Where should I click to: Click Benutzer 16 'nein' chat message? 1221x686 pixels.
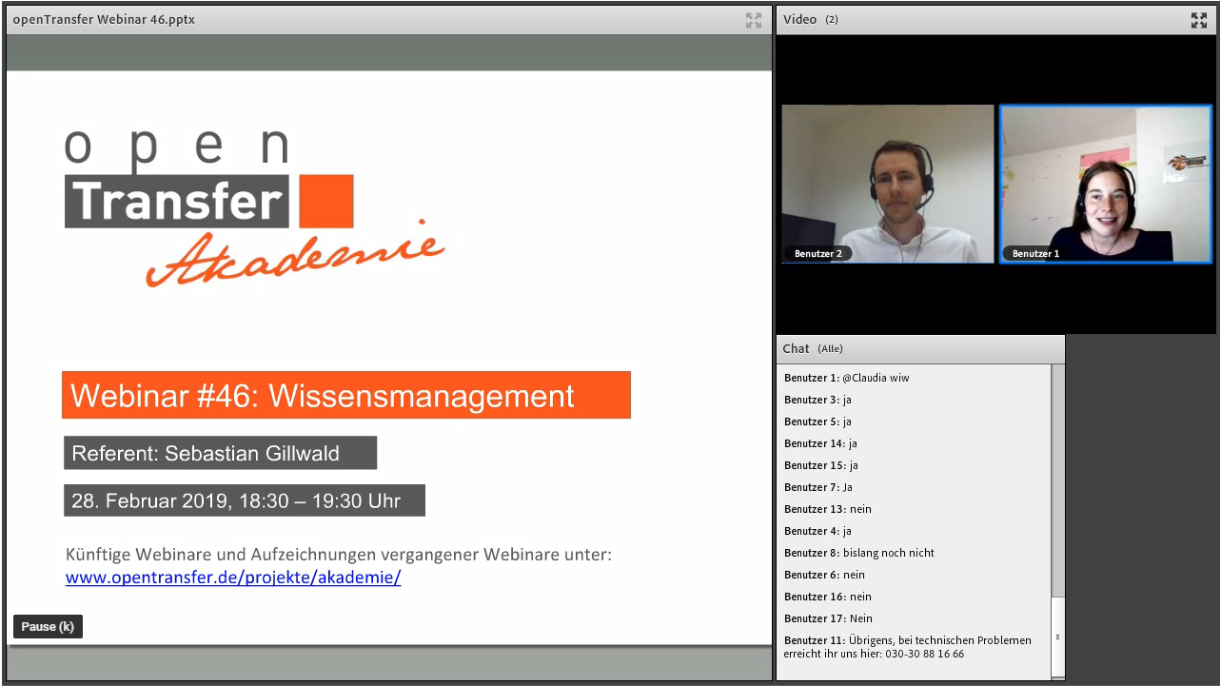point(828,597)
